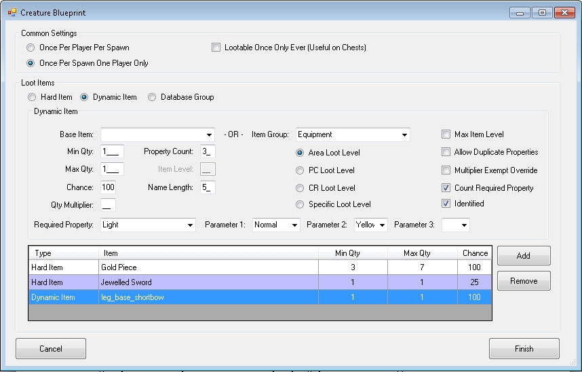
Task: Enable Allow Duplicate Properties checkbox
Action: 446,152
